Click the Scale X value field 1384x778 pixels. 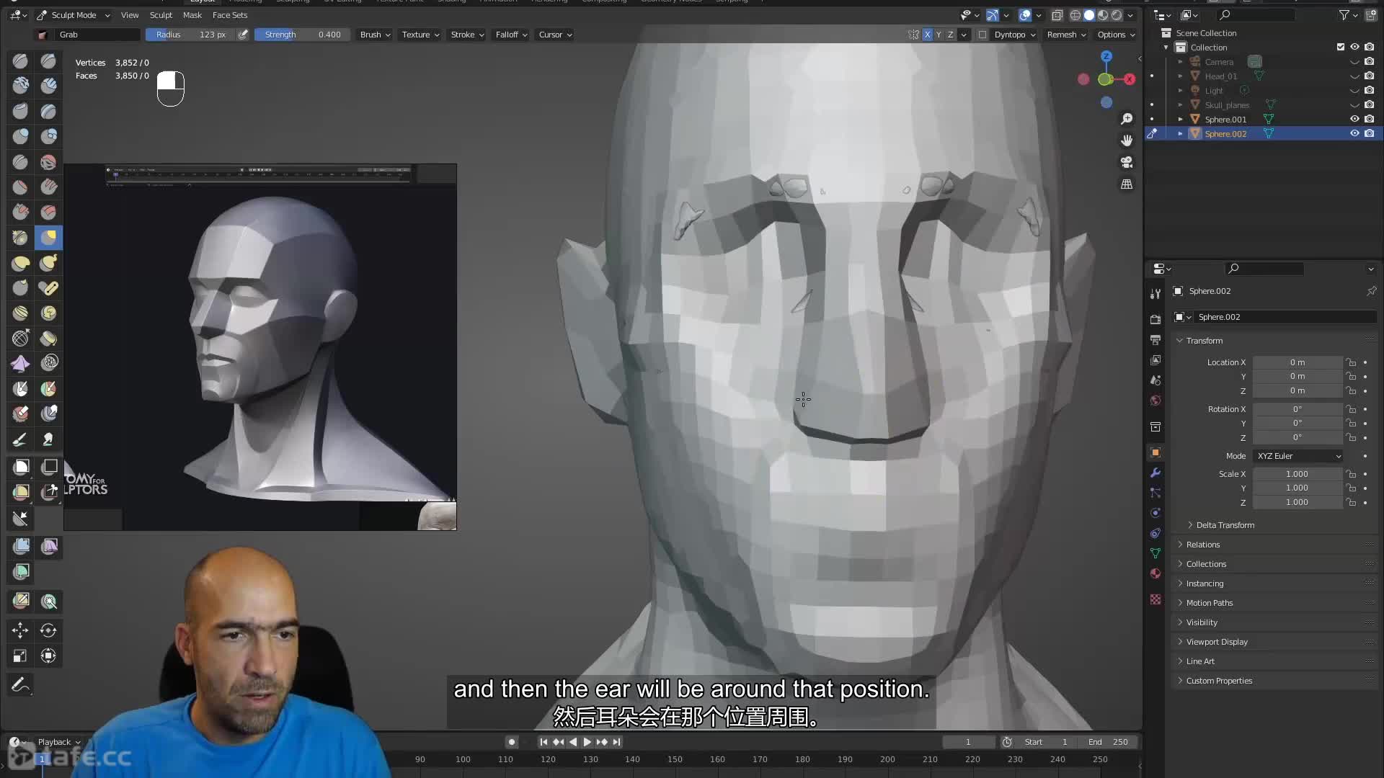pos(1297,474)
